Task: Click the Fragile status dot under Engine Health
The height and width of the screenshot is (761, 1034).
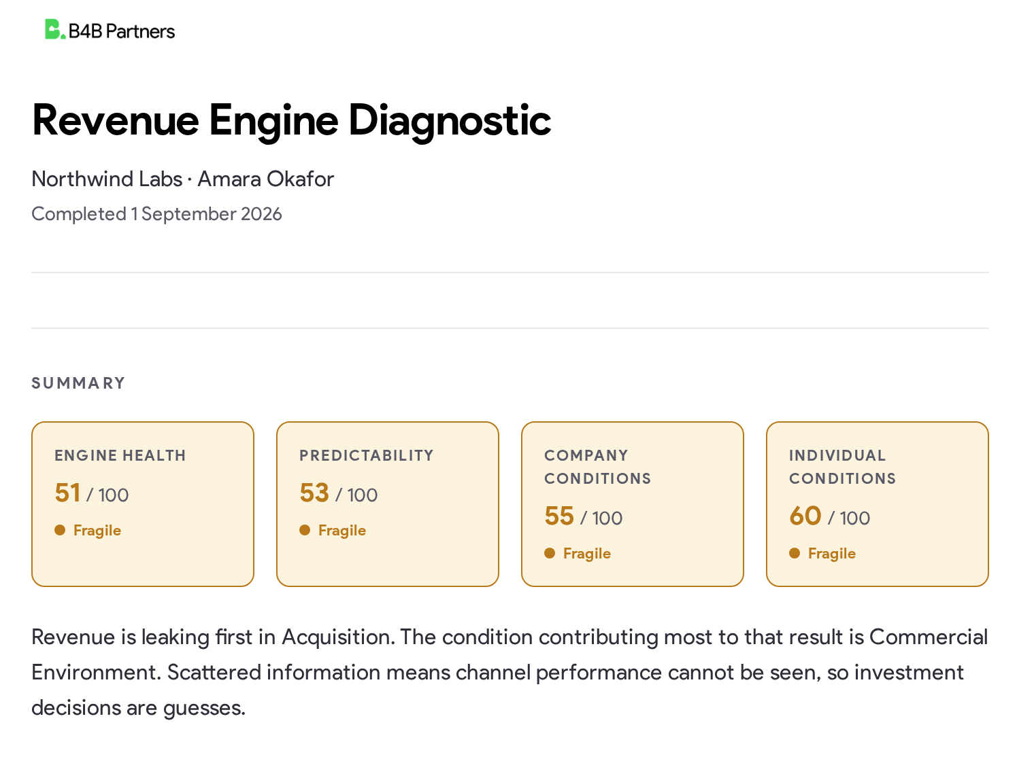Action: point(60,530)
